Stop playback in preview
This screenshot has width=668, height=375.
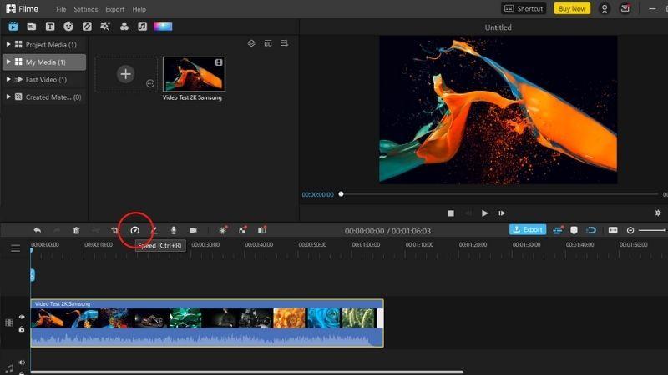click(x=451, y=213)
